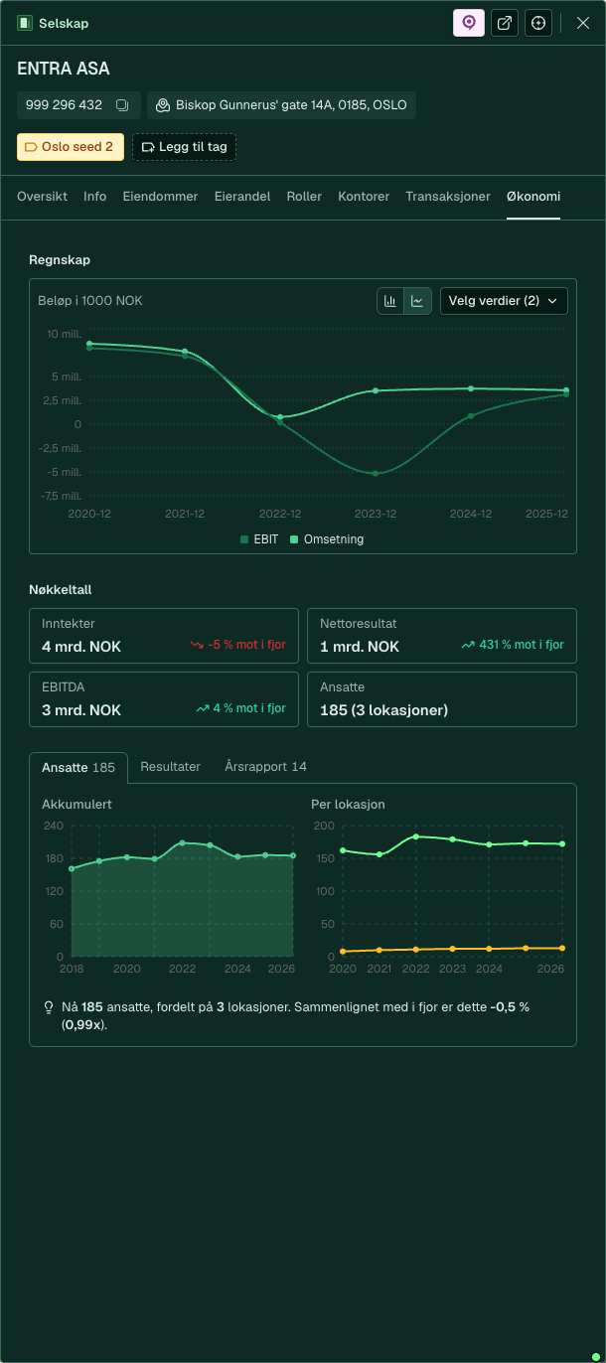Viewport: 606px width, 1363px height.
Task: Select the Ansatte 185 tab
Action: coord(78,768)
